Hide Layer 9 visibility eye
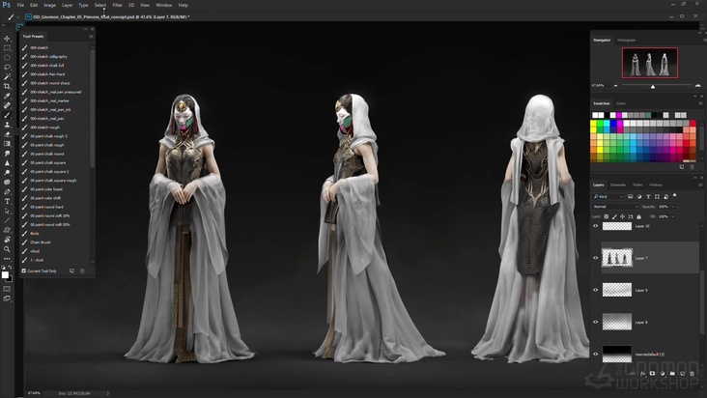 (595, 290)
